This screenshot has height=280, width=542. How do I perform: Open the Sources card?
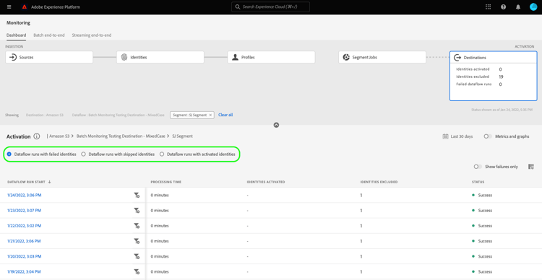pos(49,57)
